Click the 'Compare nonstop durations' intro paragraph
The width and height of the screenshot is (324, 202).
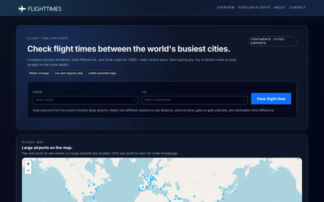coord(132,62)
